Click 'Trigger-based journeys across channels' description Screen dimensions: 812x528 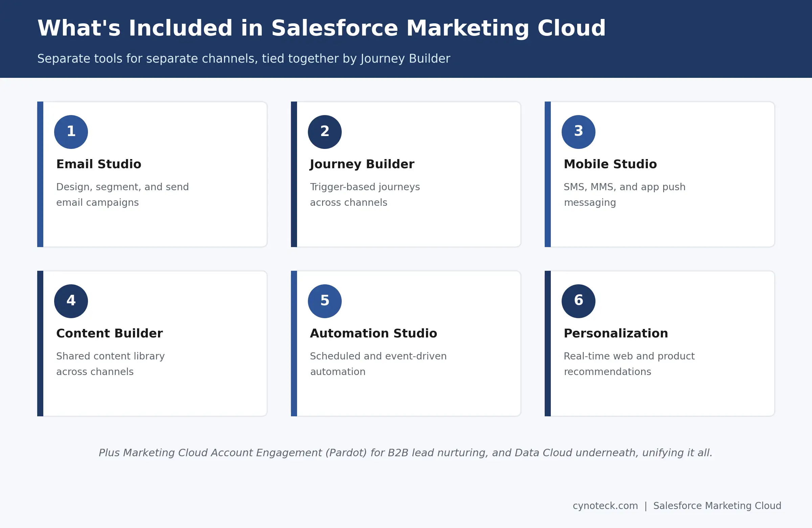[365, 195]
